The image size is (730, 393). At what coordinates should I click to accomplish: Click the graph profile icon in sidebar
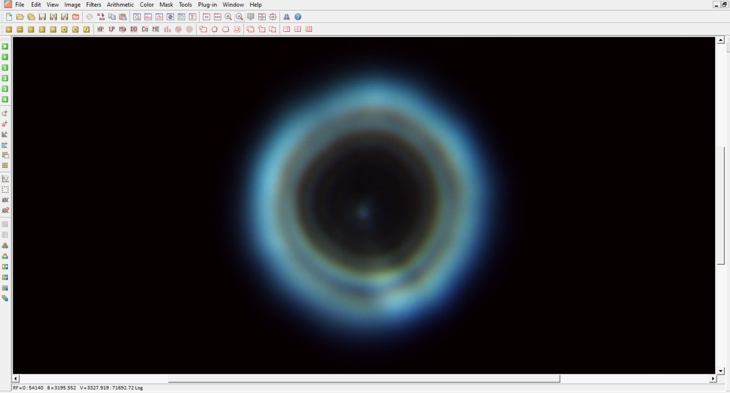5,179
